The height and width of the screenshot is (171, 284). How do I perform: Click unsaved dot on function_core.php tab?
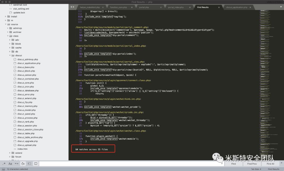tap(132, 7)
